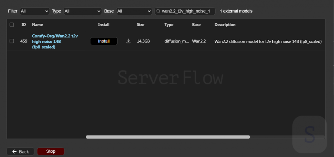Select the 14.3GB size cell
The height and width of the screenshot is (157, 334).
click(144, 41)
